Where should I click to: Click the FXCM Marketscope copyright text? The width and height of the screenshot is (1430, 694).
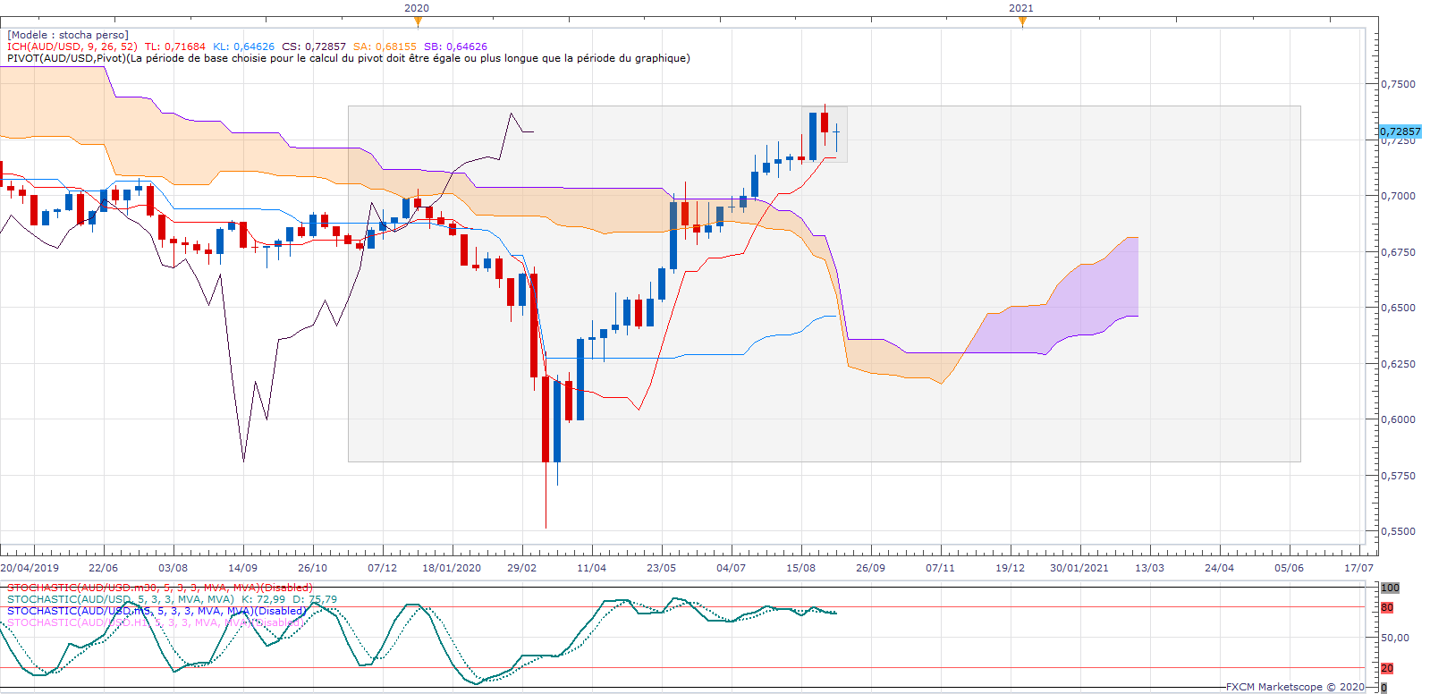(1294, 687)
